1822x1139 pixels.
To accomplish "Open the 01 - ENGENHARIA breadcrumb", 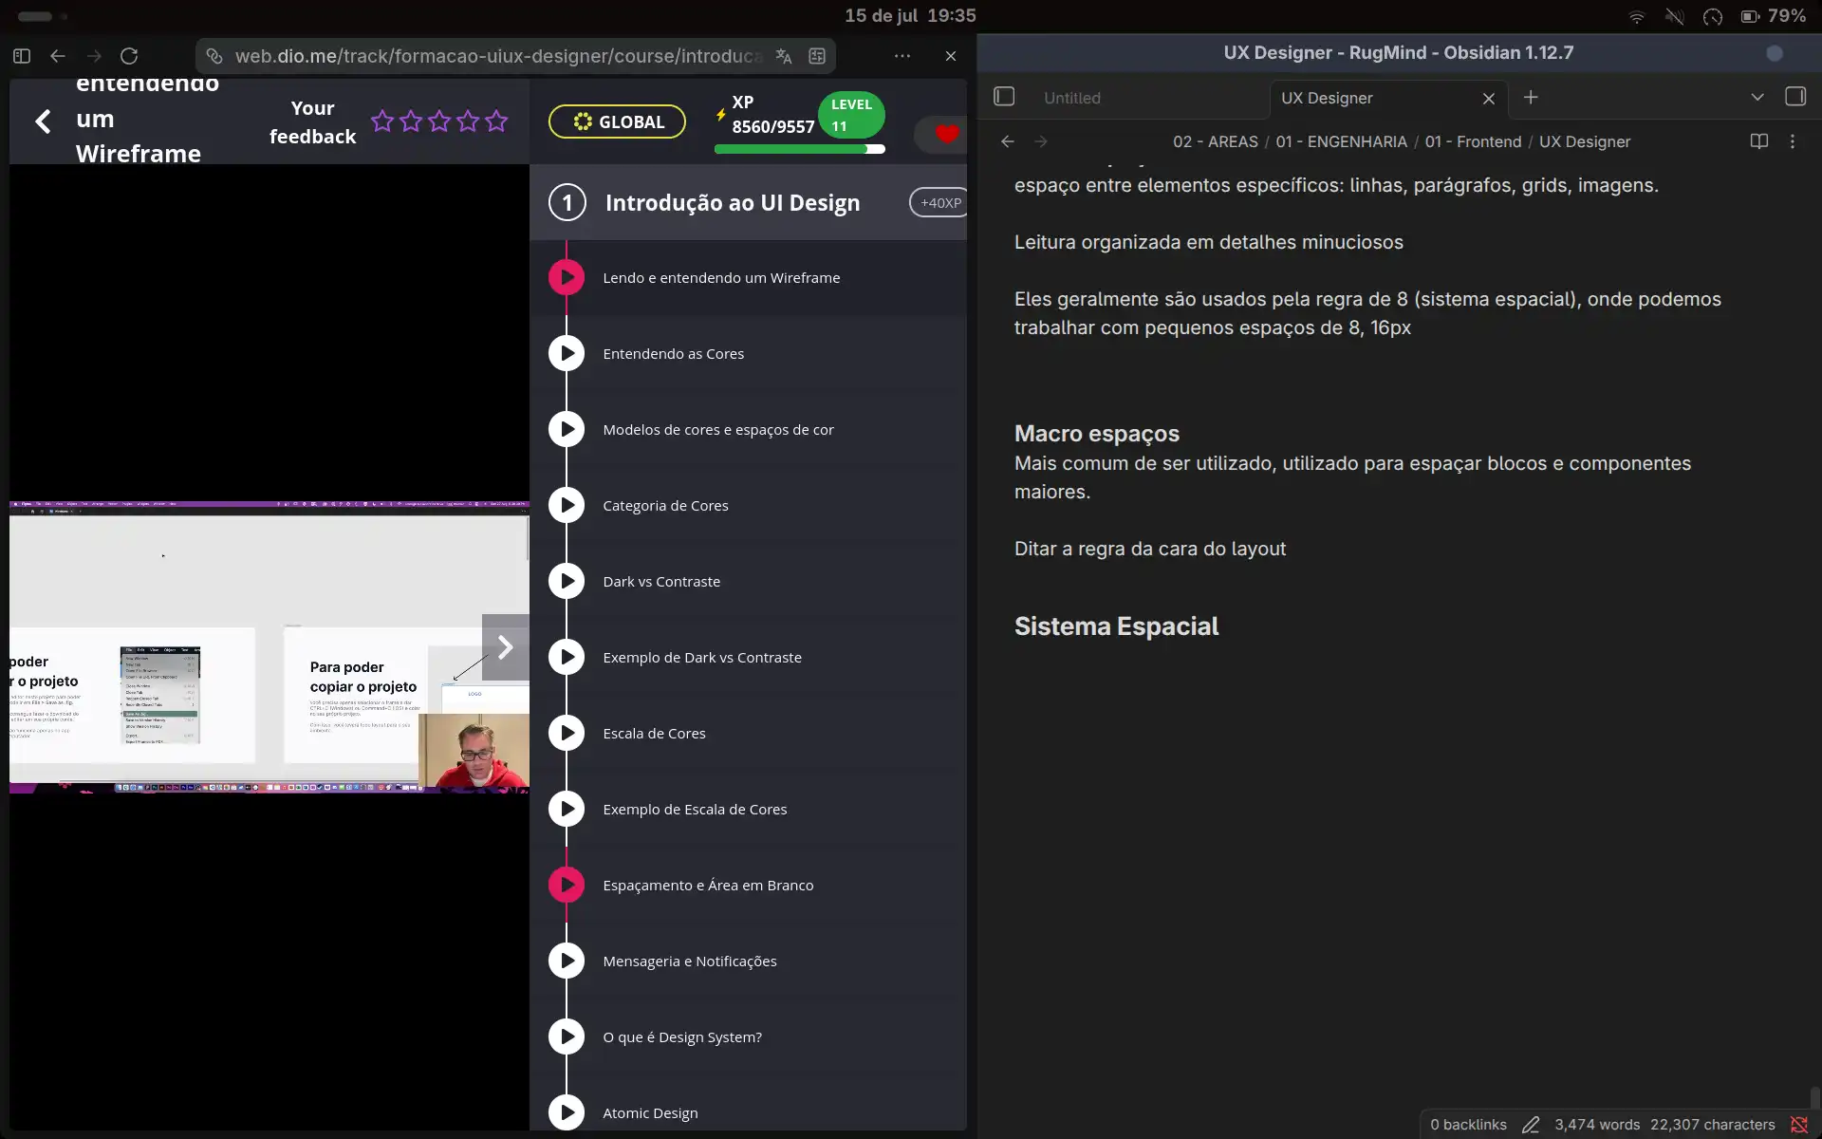I will (x=1341, y=141).
